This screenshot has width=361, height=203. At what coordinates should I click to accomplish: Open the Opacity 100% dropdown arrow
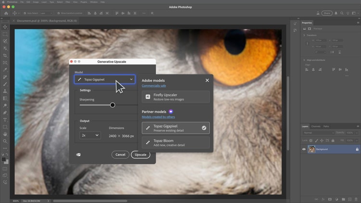[357, 133]
